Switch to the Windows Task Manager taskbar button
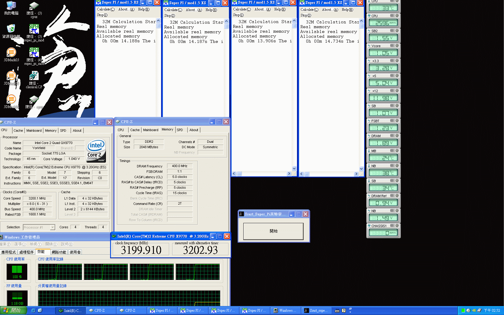Screen dimensions: 504x315 coord(286,310)
